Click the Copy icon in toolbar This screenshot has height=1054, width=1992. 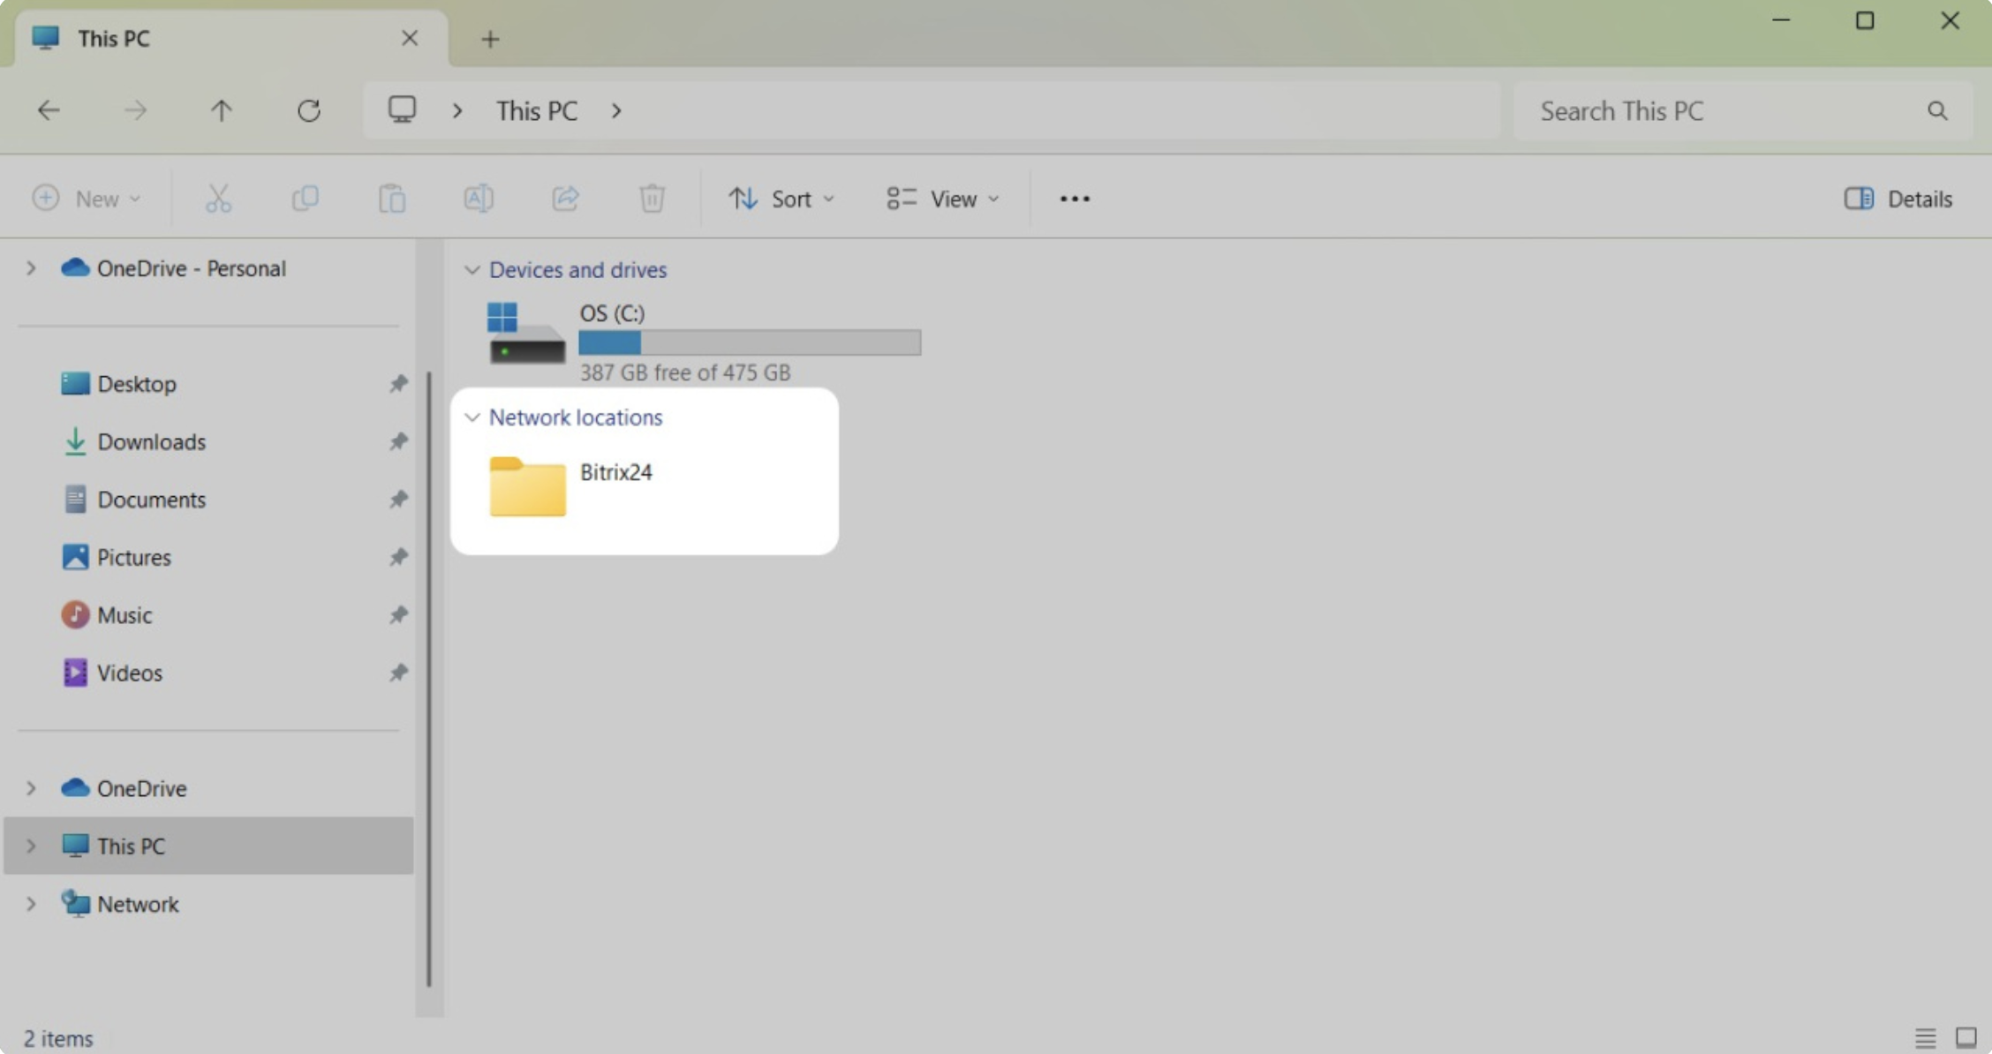[305, 198]
